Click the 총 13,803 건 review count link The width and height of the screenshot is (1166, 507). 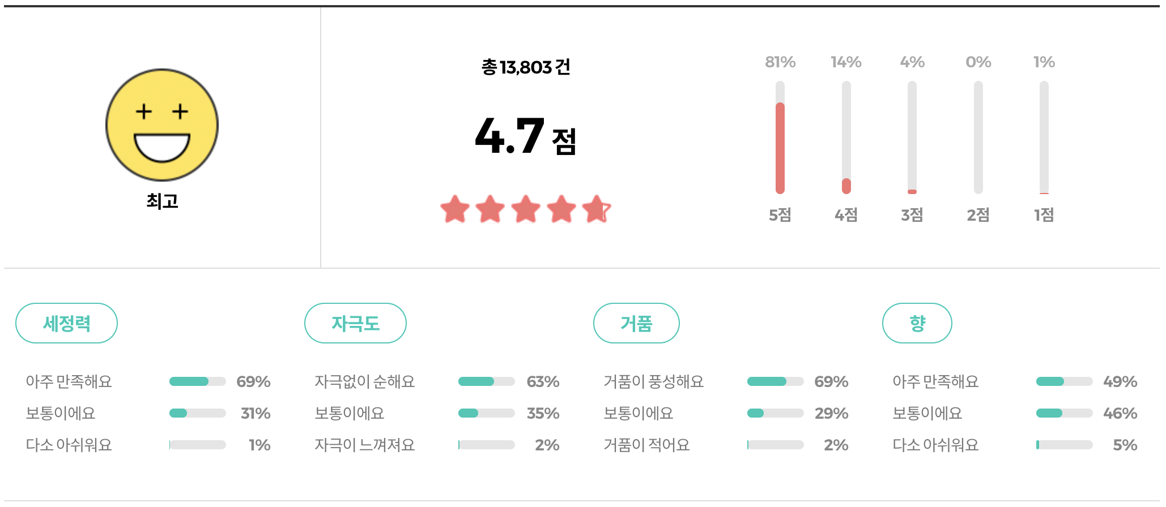(x=527, y=67)
